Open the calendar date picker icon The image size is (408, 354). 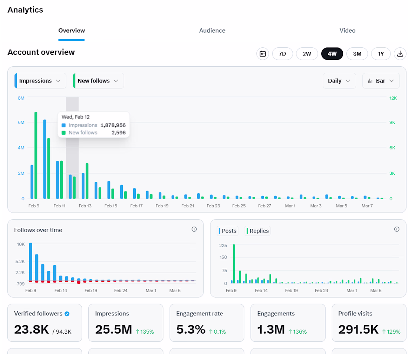(263, 54)
